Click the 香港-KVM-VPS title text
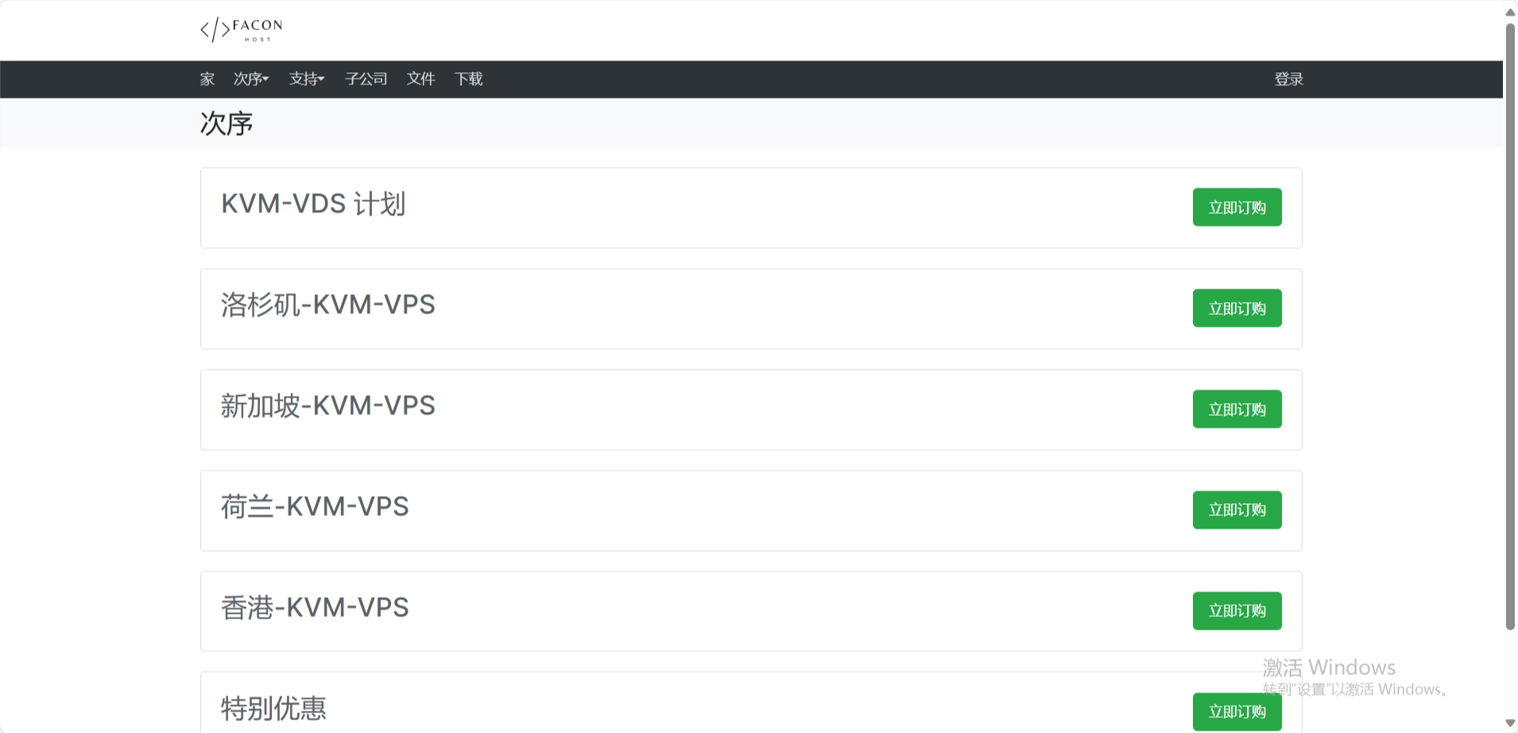 315,608
